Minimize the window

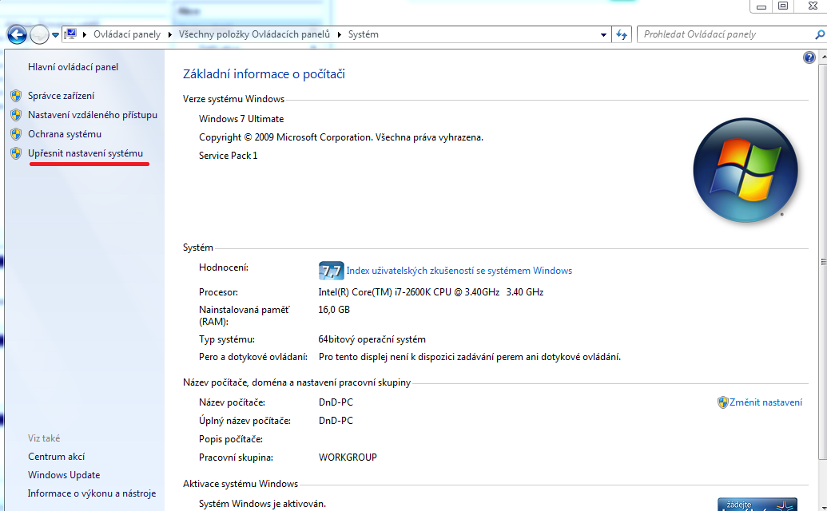761,6
